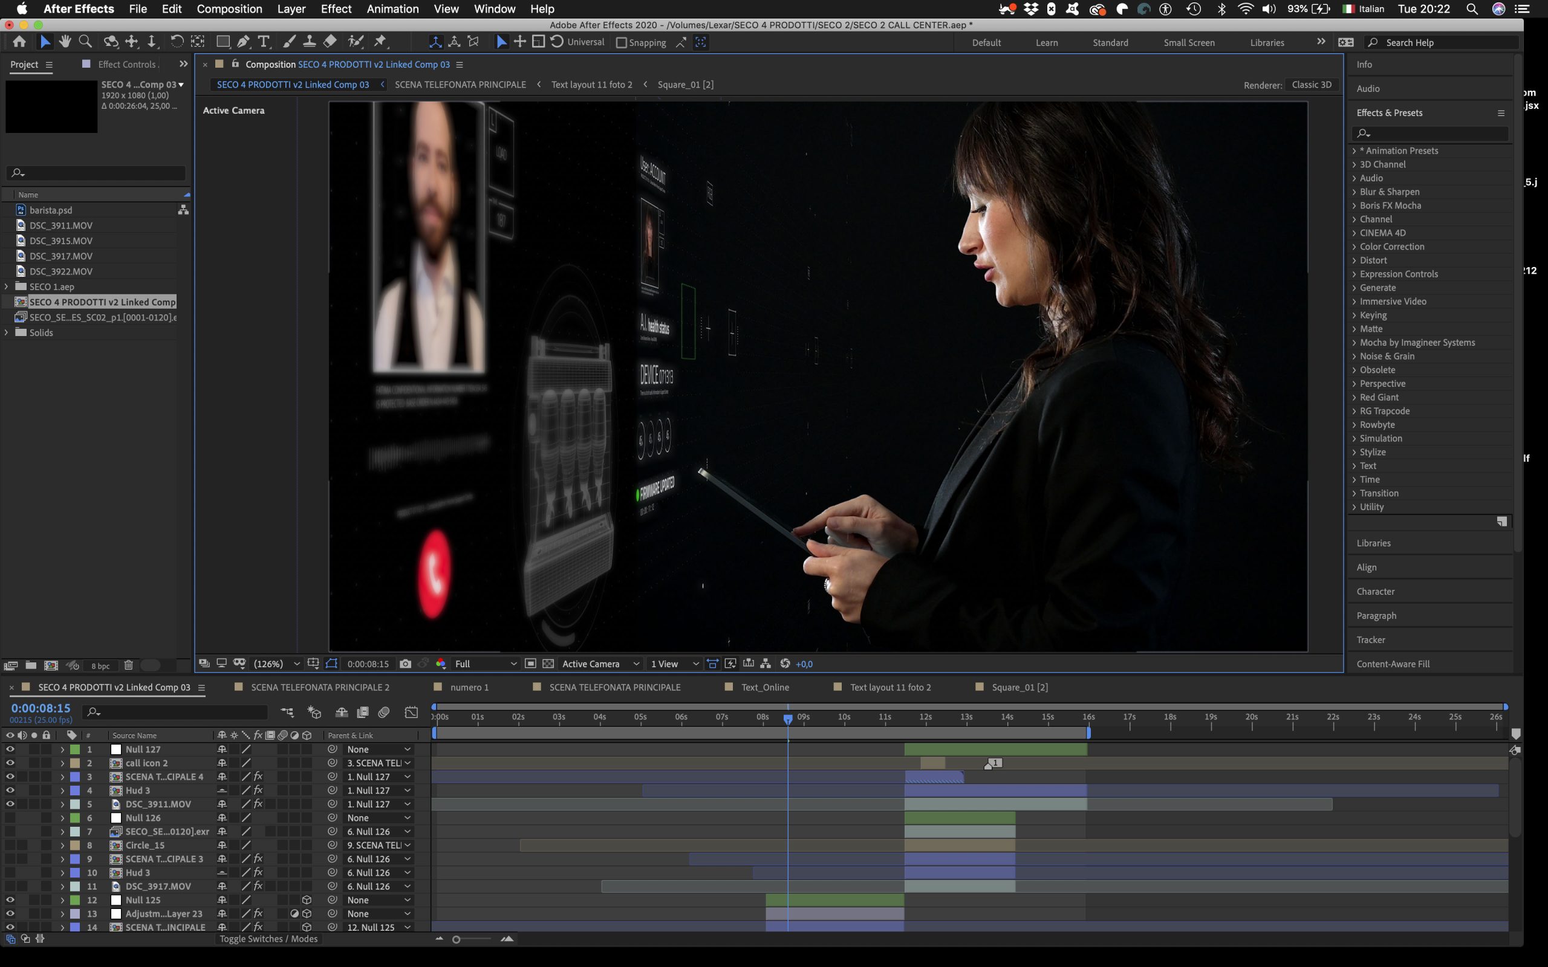Toggle visibility of call icon 2 layer

point(10,763)
